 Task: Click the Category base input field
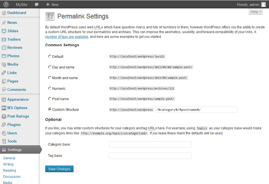(150, 144)
